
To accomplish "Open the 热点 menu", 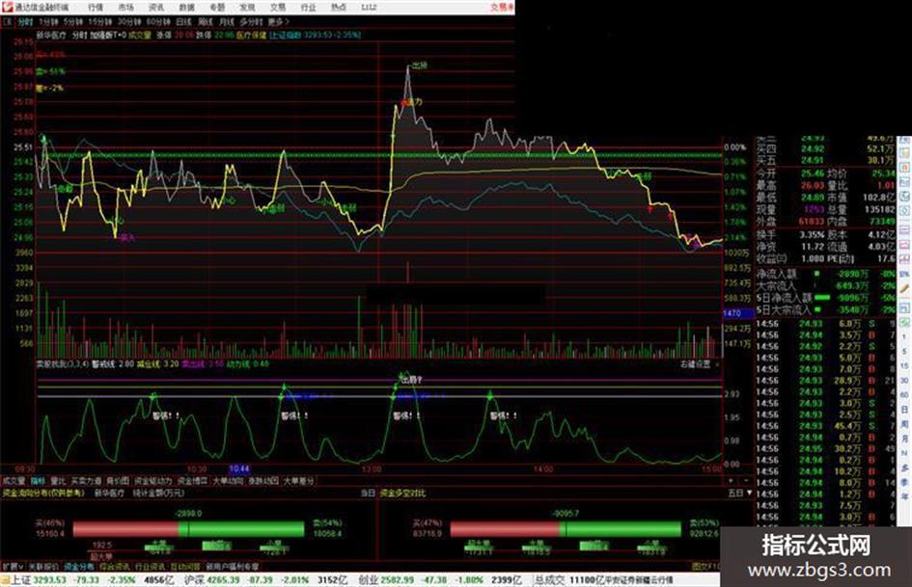I will [x=339, y=7].
